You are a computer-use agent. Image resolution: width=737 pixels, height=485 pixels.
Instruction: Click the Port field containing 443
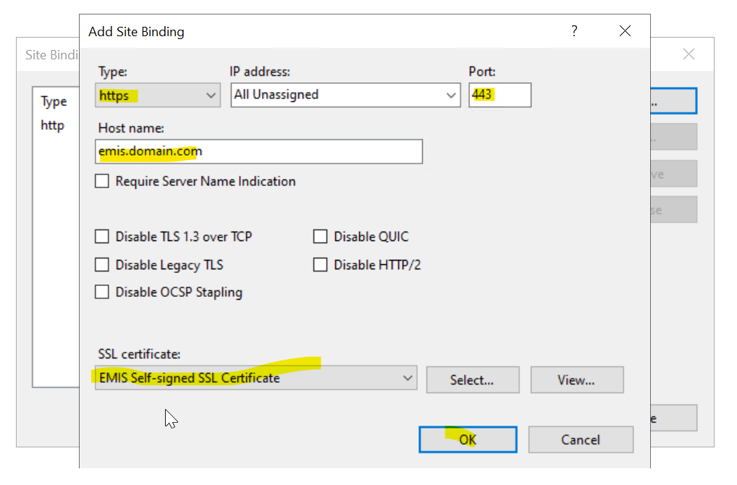coord(500,95)
